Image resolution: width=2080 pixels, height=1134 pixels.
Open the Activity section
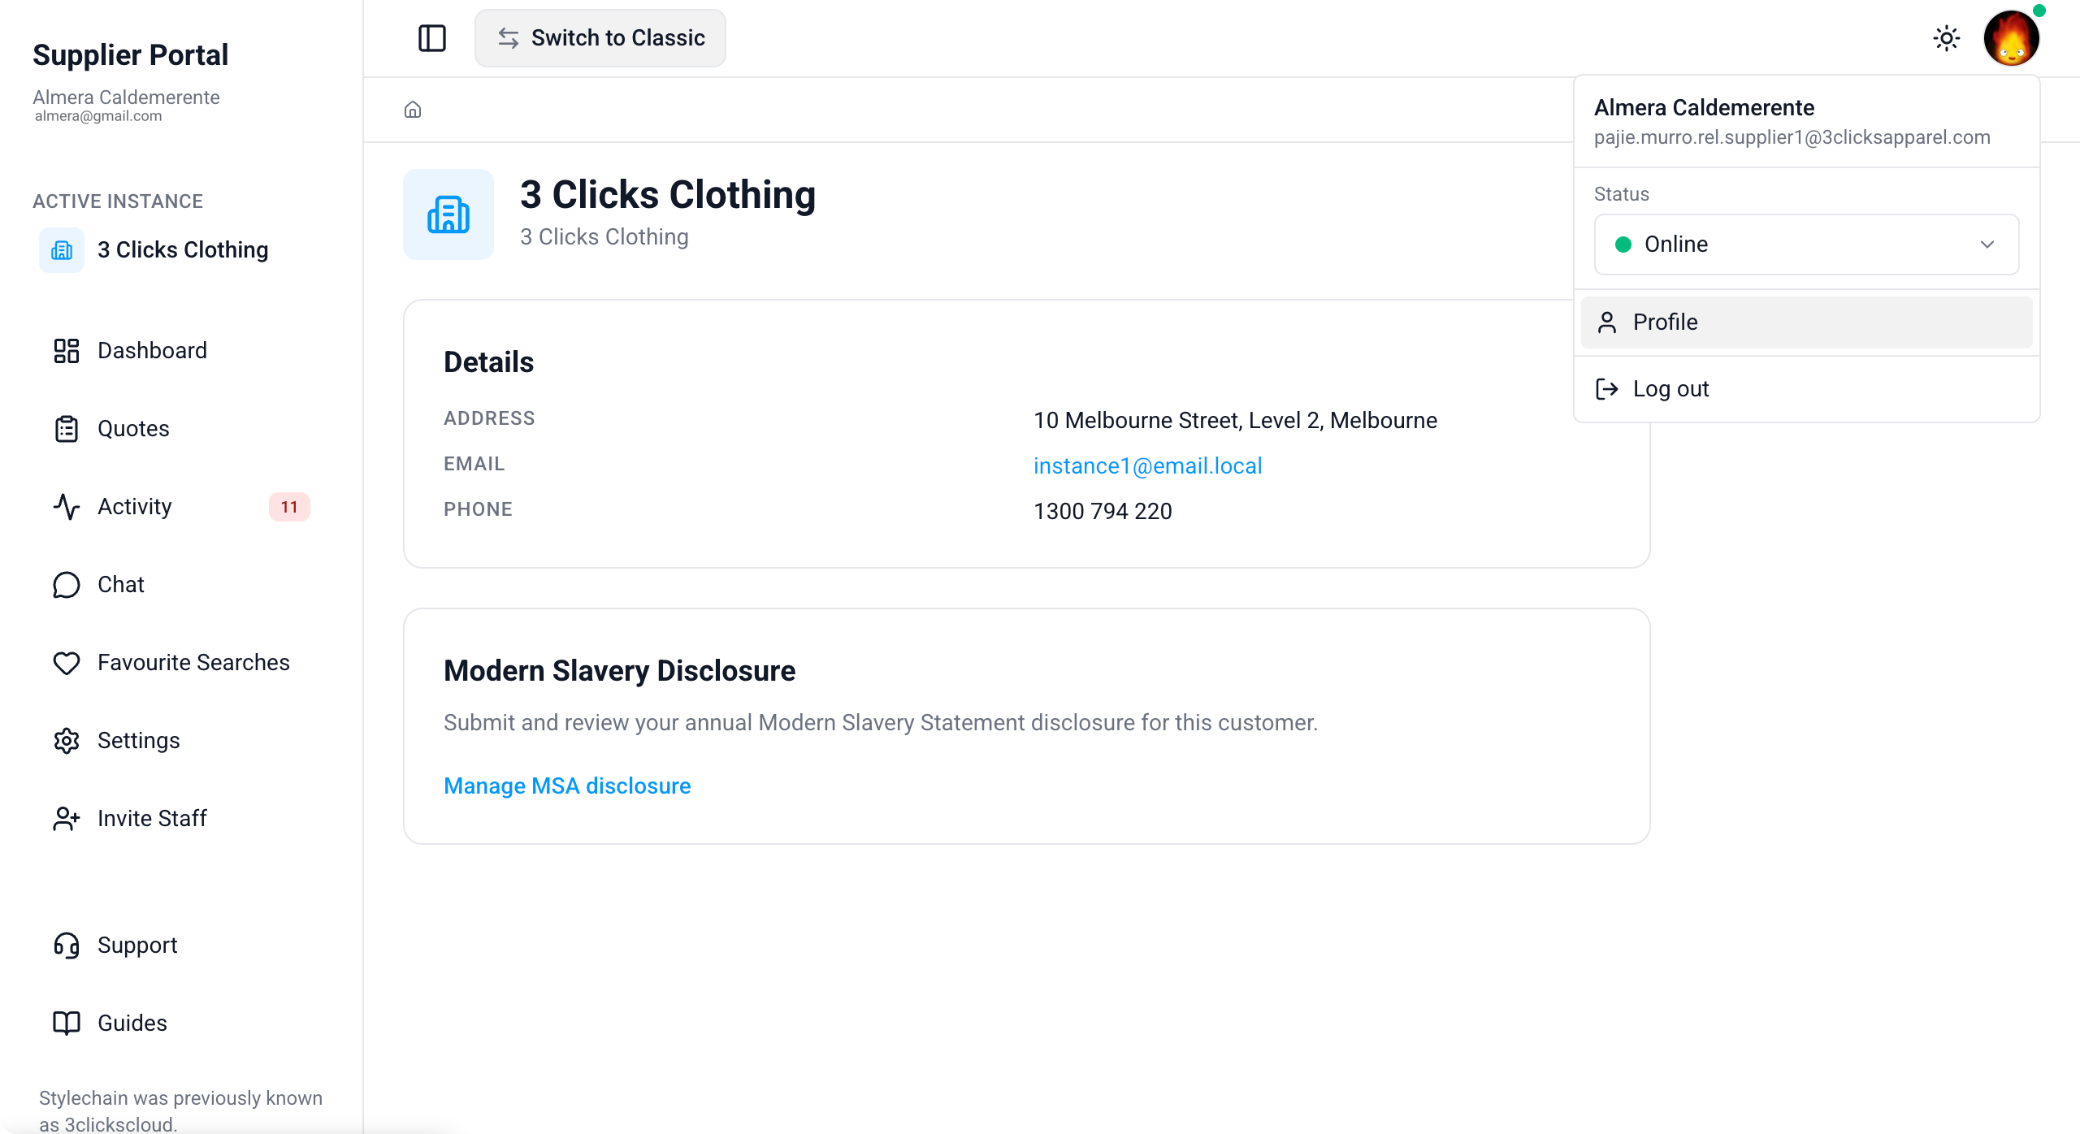pyautogui.click(x=181, y=507)
